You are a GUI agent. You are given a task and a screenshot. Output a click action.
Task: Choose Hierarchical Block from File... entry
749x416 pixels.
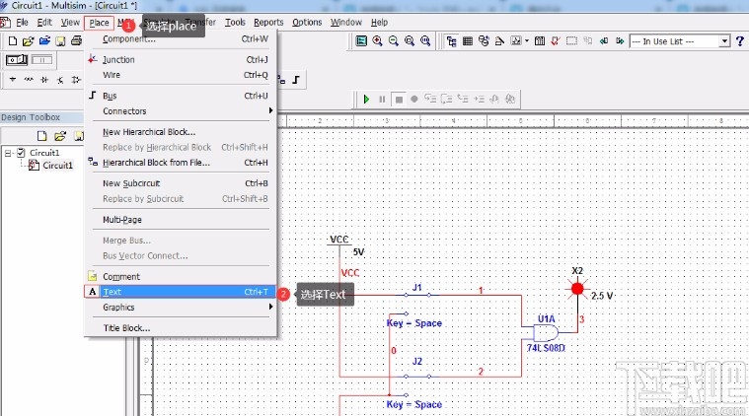pyautogui.click(x=182, y=163)
